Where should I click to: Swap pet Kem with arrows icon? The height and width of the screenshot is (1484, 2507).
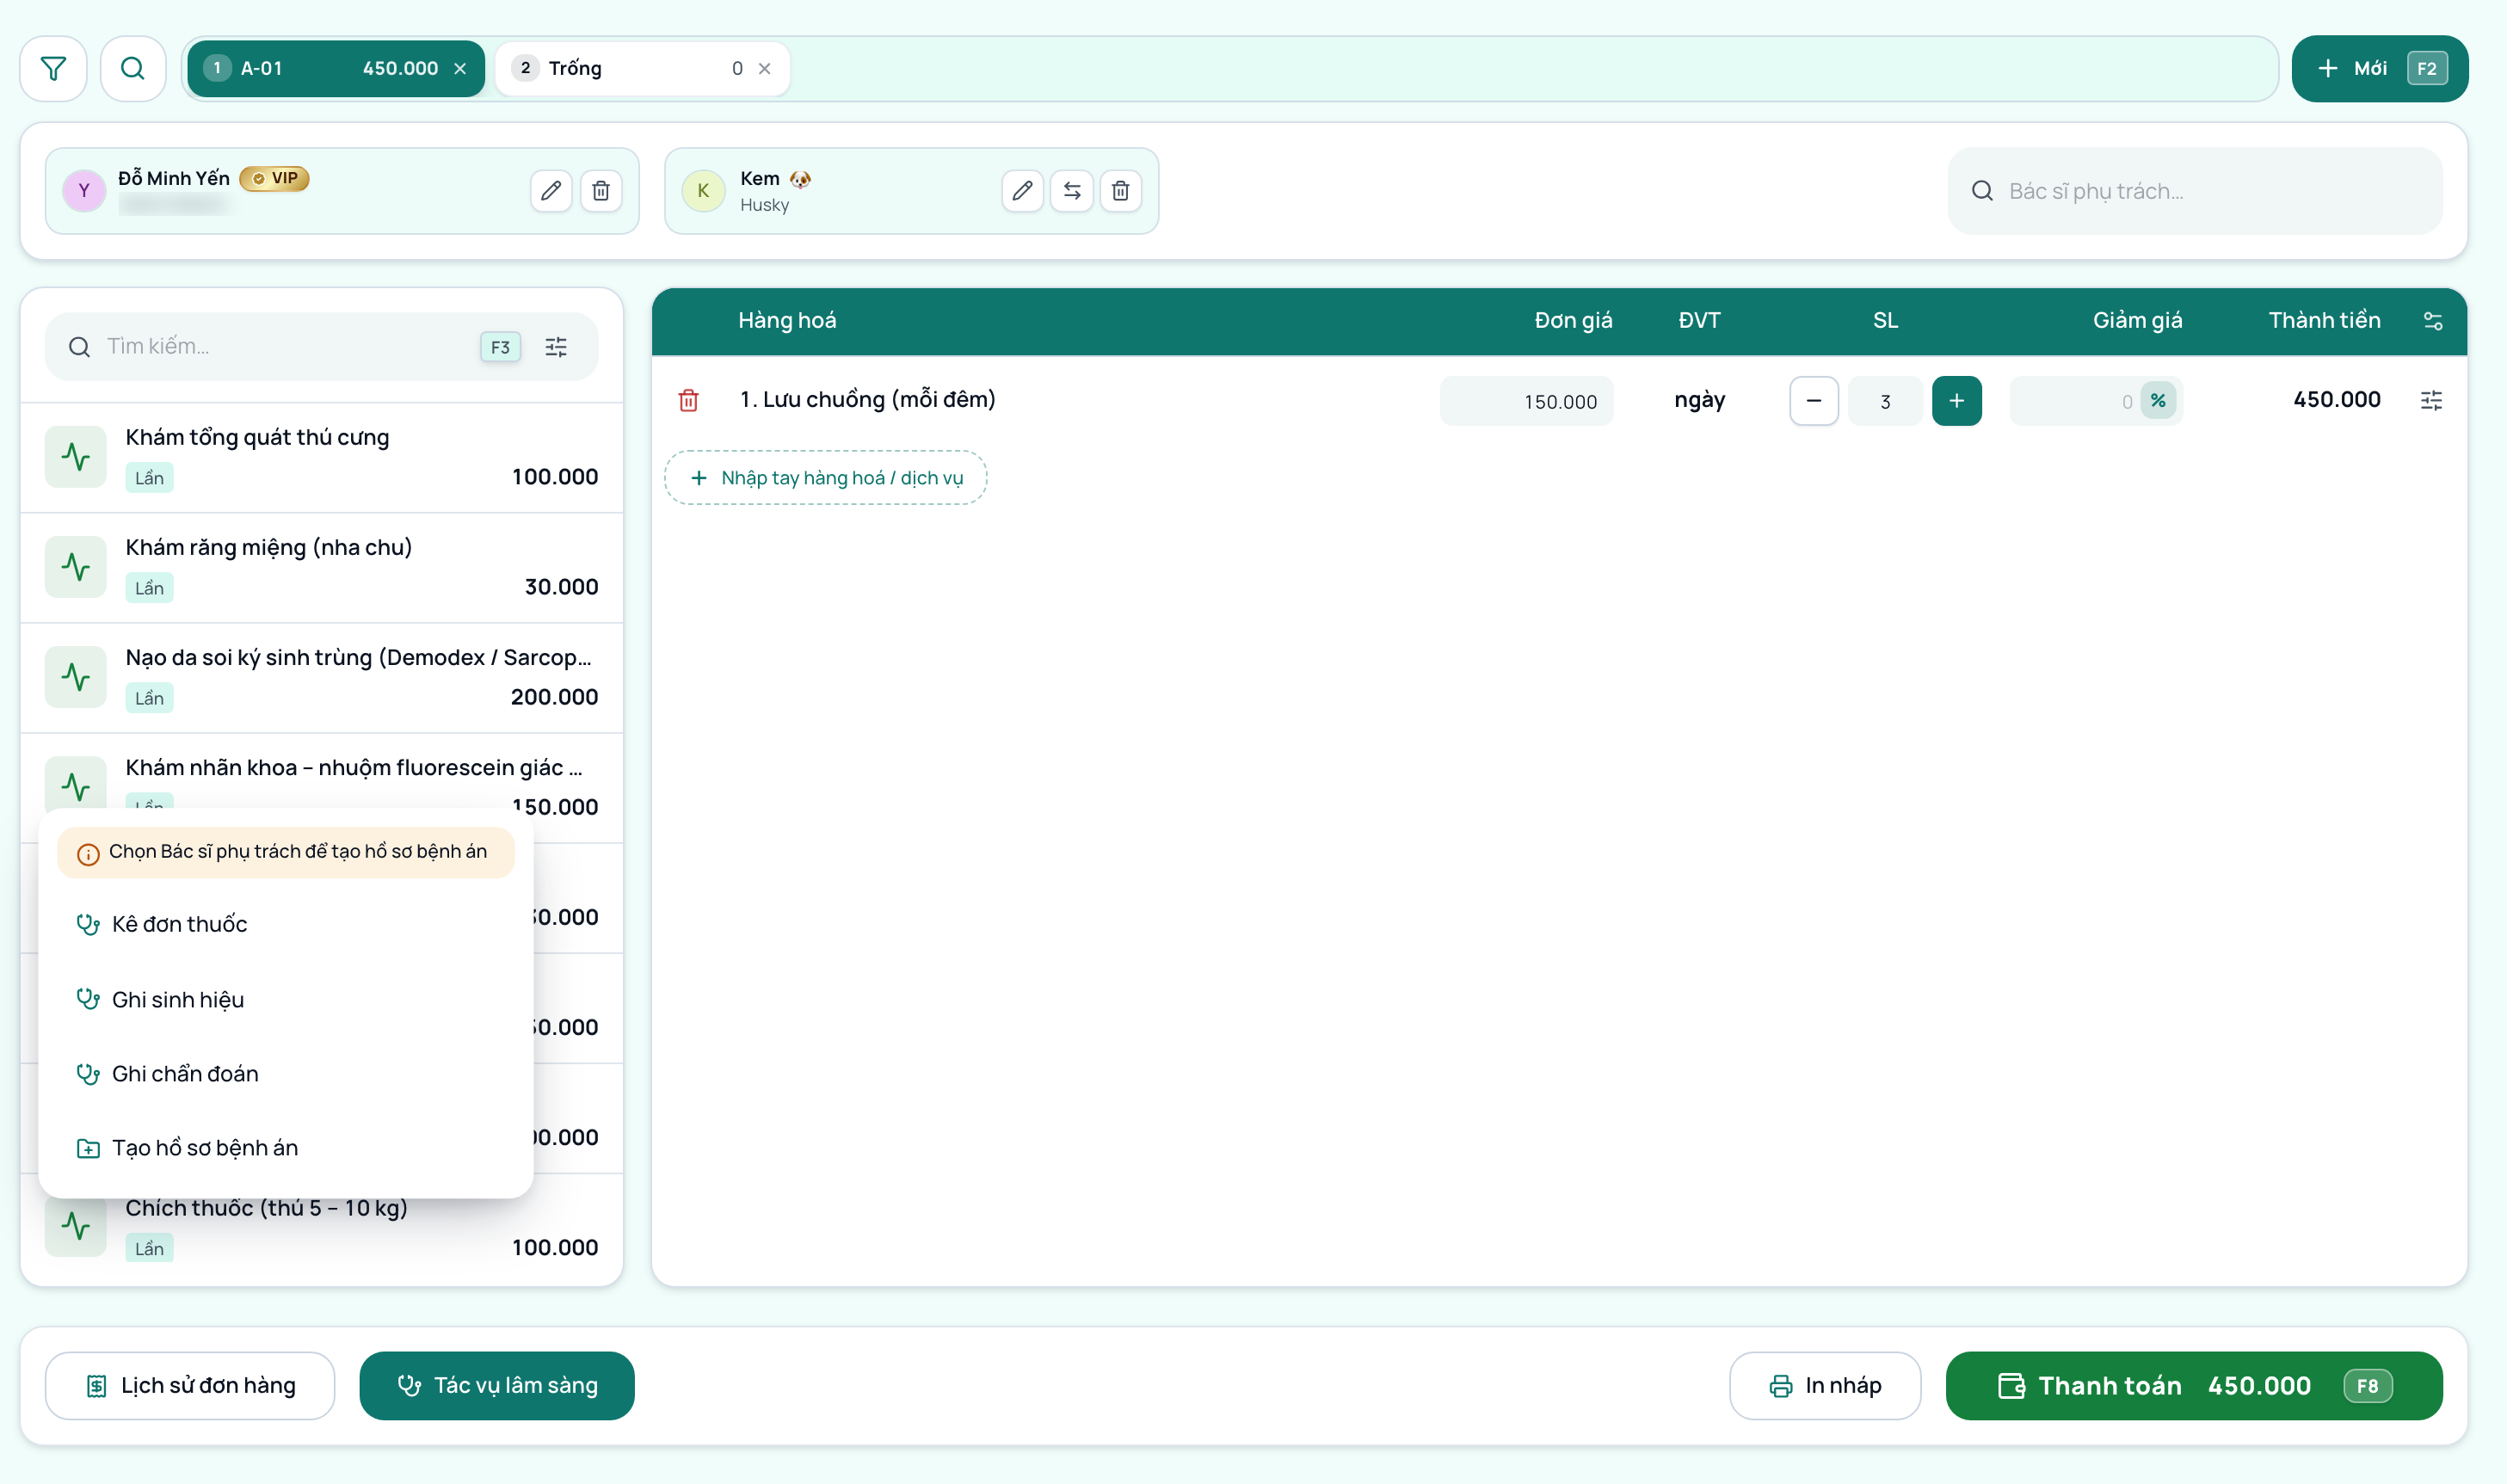[x=1072, y=191]
